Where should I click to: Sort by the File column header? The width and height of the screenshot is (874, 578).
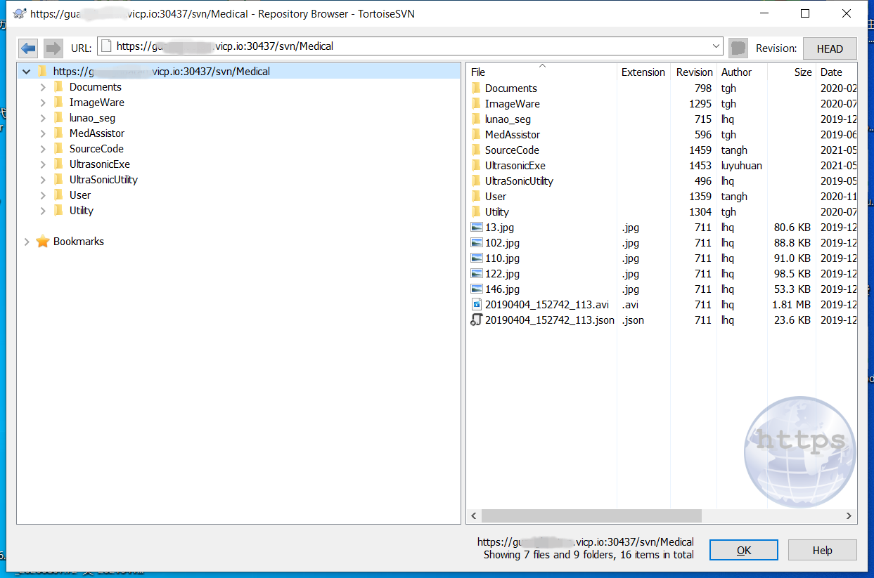click(541, 72)
